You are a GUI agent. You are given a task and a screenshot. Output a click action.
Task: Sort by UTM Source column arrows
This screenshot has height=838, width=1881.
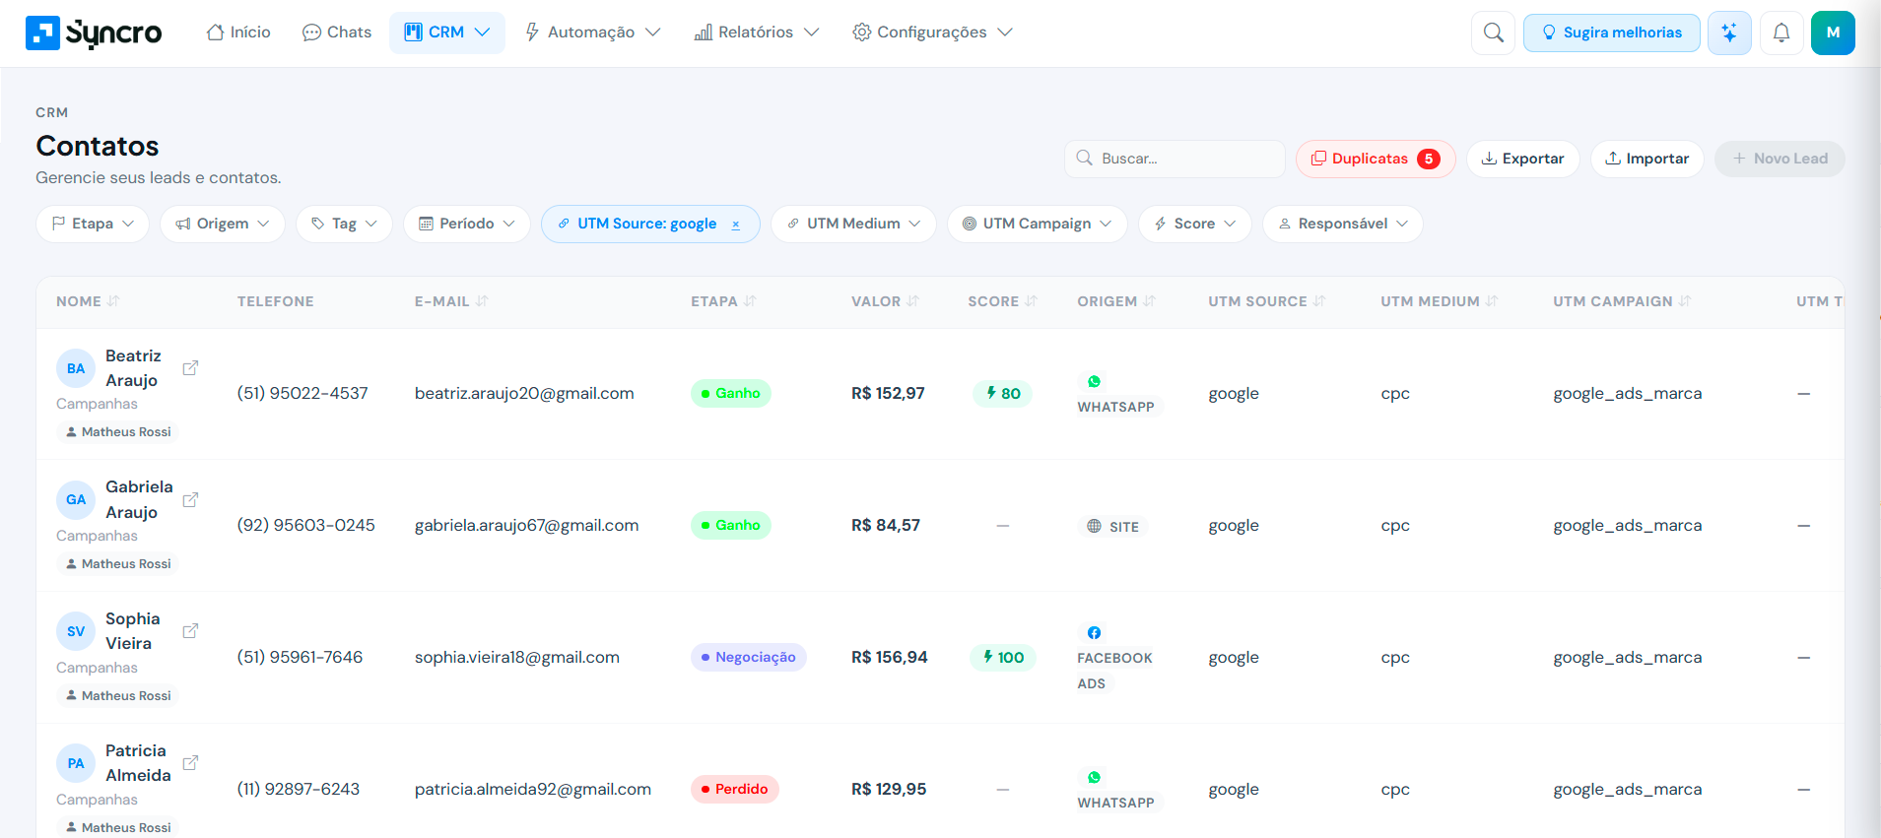coord(1319,301)
